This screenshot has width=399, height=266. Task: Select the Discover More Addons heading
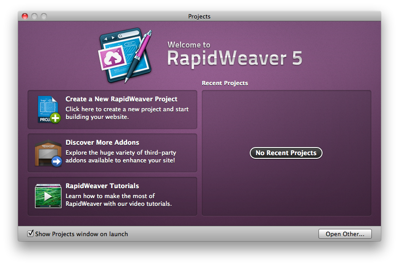pyautogui.click(x=102, y=142)
